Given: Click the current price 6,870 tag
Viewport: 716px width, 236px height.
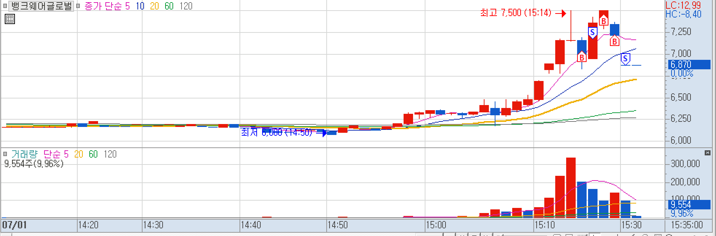Looking at the screenshot, I should (690, 65).
